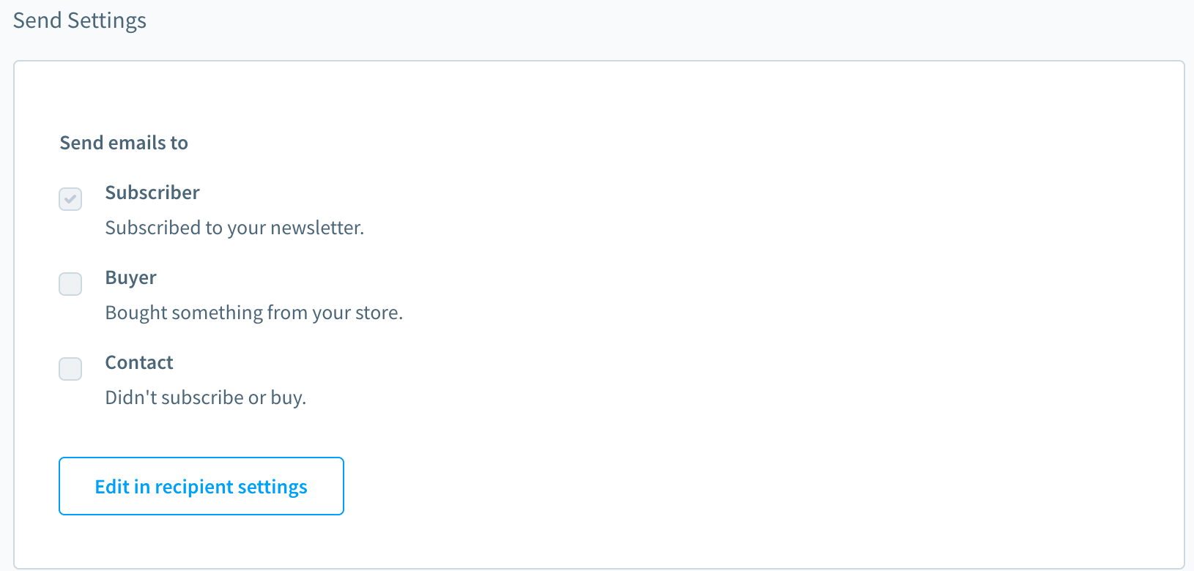This screenshot has width=1194, height=571.
Task: Select the 'Bought something from your store.' description
Action: [253, 313]
